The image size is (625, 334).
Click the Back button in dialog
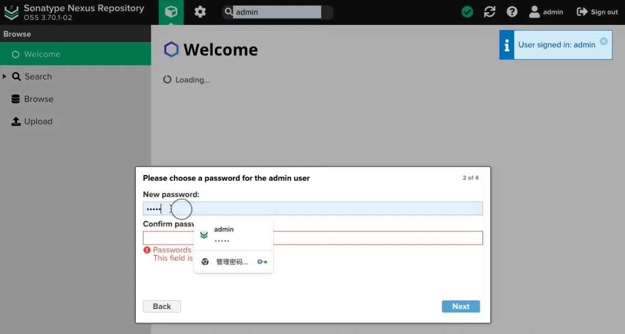coord(162,306)
